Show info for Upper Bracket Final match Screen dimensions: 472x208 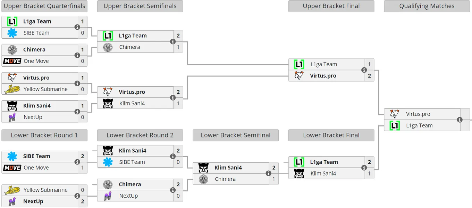coord(364,70)
